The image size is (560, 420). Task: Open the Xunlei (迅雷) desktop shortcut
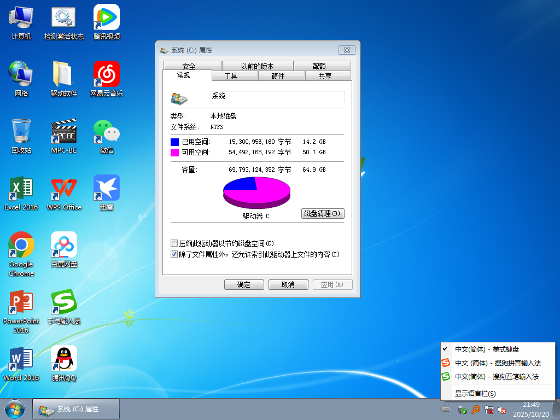(x=107, y=189)
